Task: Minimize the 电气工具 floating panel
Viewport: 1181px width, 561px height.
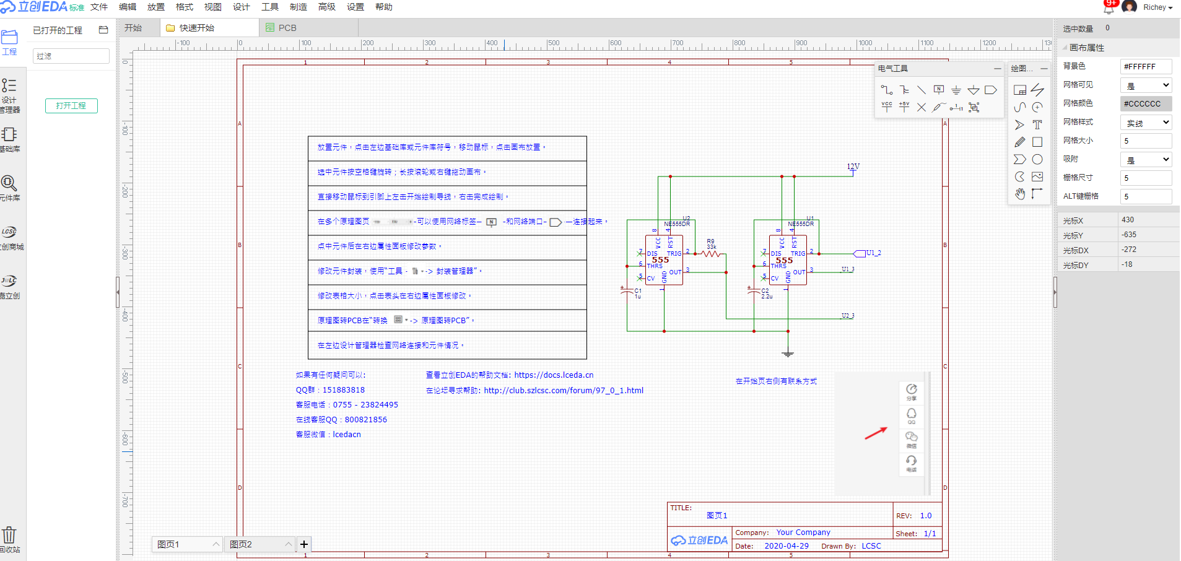Action: click(997, 69)
